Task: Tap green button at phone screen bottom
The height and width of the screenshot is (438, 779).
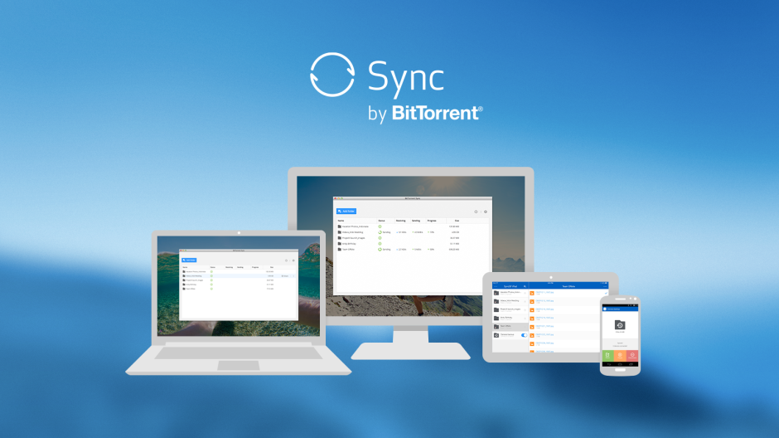Action: (608, 356)
